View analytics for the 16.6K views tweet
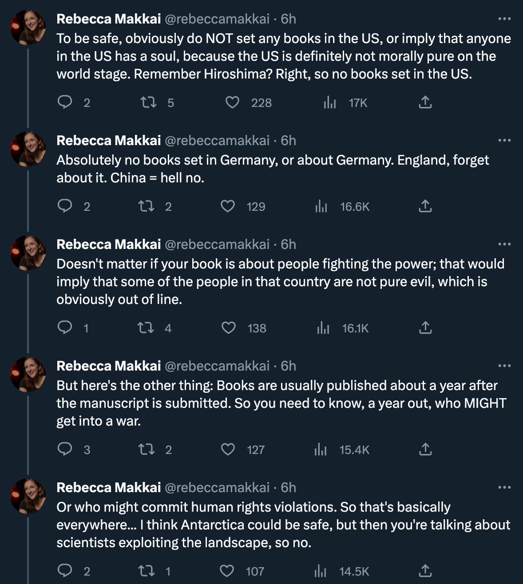 pos(321,206)
